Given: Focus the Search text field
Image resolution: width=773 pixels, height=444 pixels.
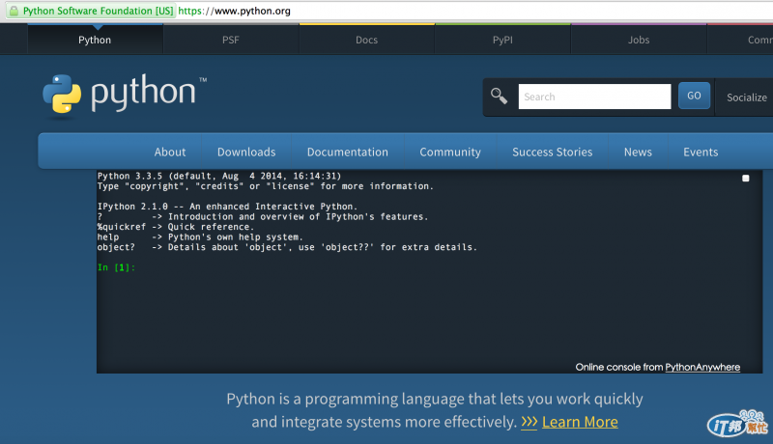Looking at the screenshot, I should 594,97.
